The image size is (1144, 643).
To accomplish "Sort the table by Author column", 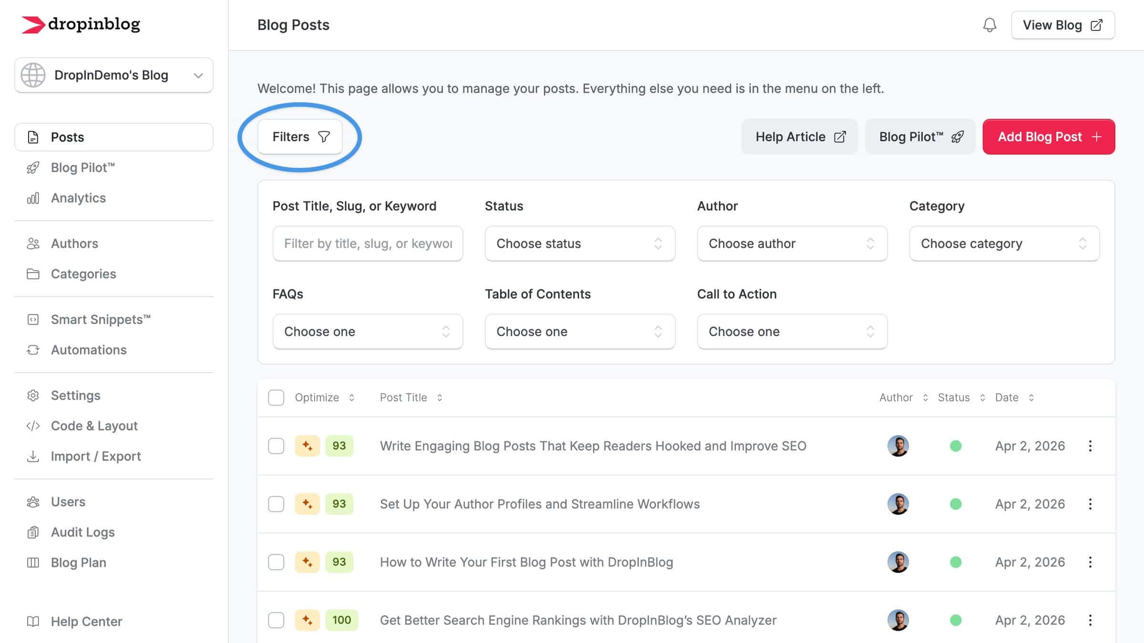I will click(x=903, y=398).
